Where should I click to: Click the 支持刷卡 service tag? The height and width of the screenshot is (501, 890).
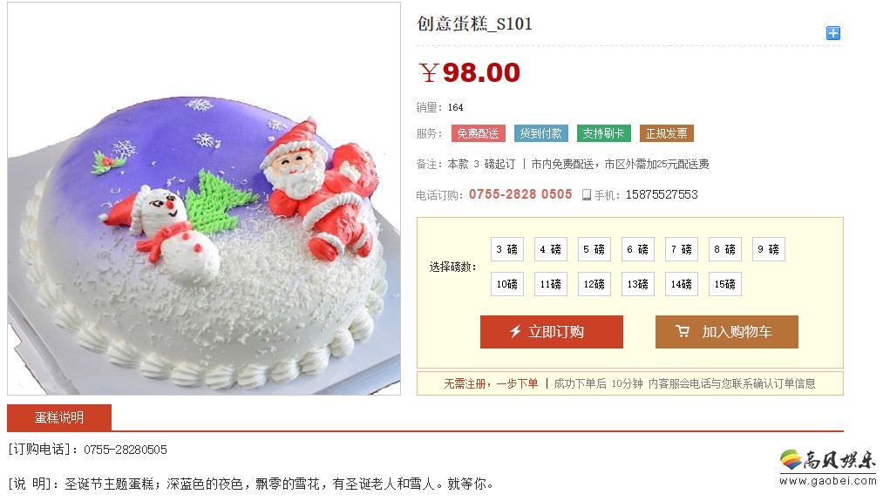(603, 133)
